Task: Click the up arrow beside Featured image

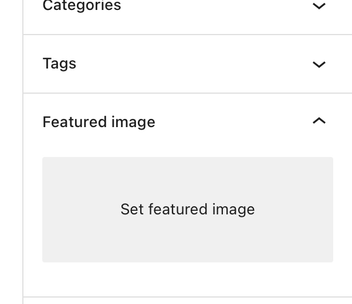Action: pos(319,121)
